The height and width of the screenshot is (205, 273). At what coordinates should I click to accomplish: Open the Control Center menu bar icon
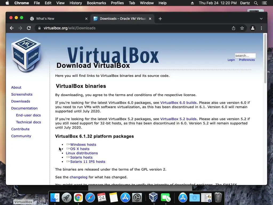(x=264, y=3)
